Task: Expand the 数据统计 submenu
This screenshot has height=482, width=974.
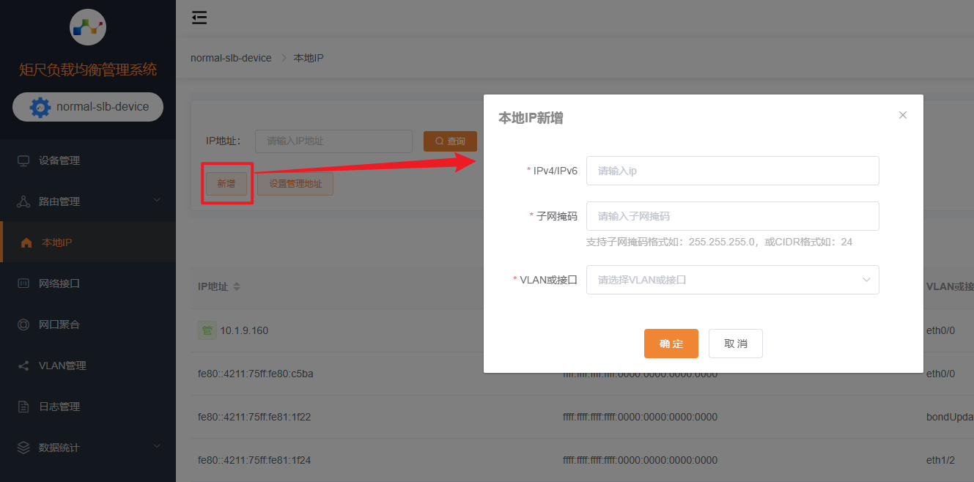Action: [157, 447]
